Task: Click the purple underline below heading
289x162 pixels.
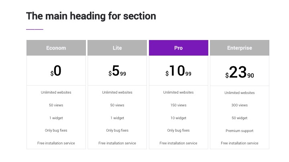Action: 35,29
